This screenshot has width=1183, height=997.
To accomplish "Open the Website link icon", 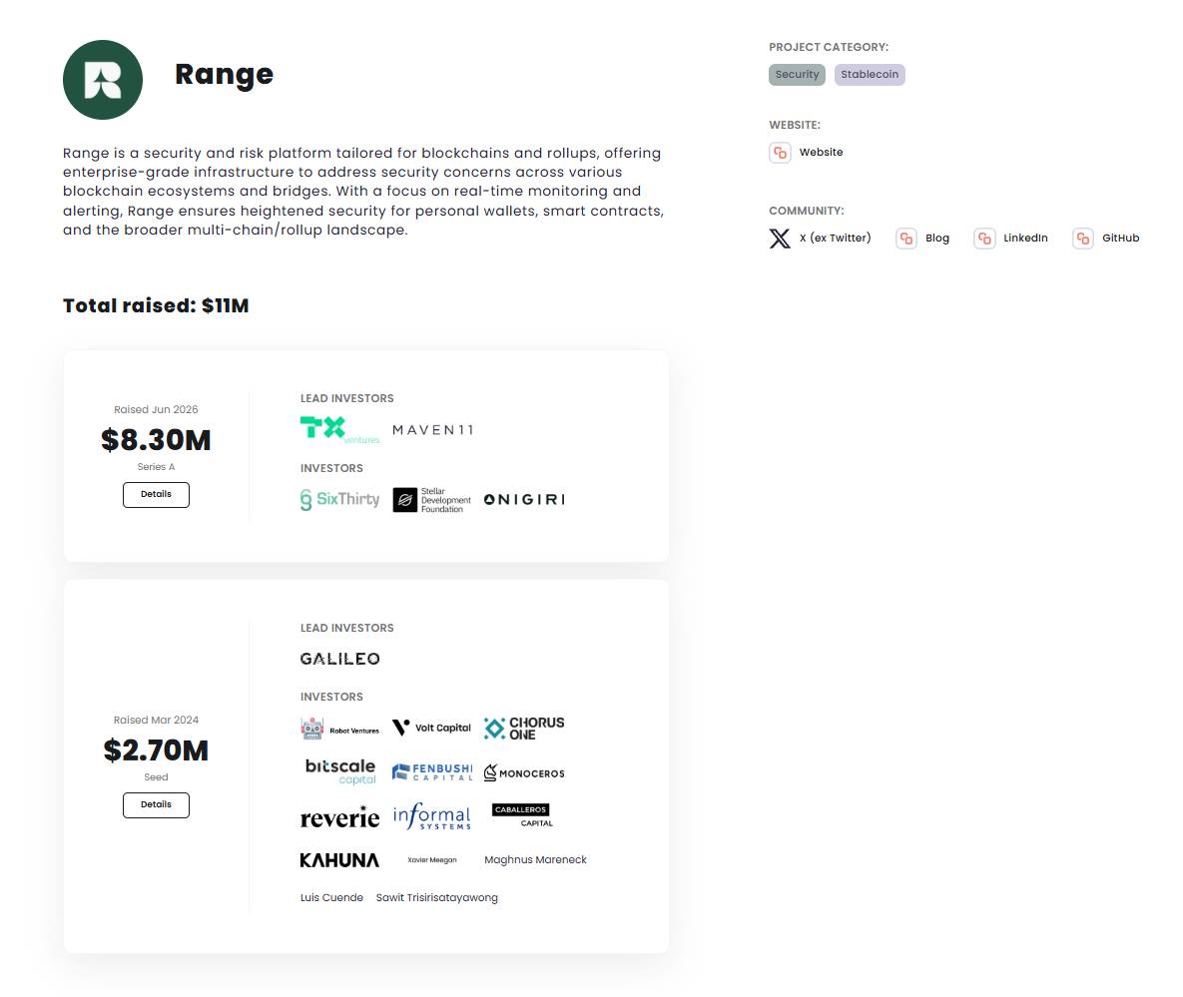I will coord(780,153).
